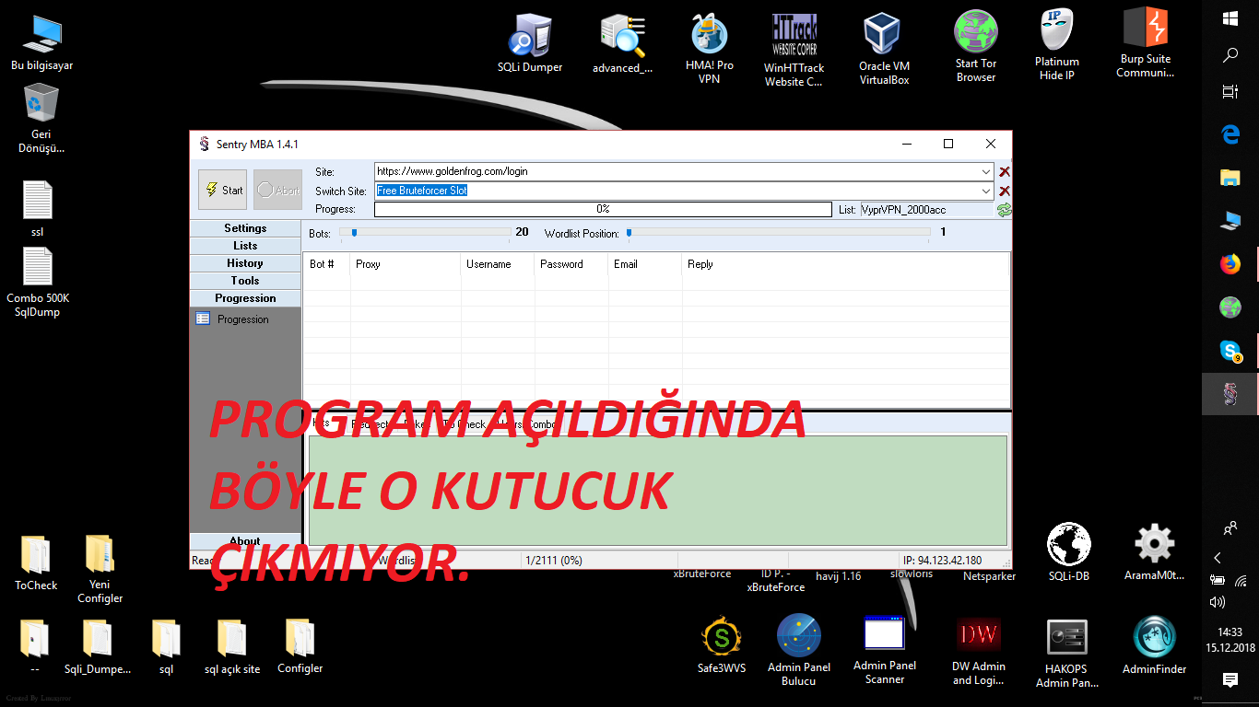Remove the Switch Site entry with red X

point(1005,191)
